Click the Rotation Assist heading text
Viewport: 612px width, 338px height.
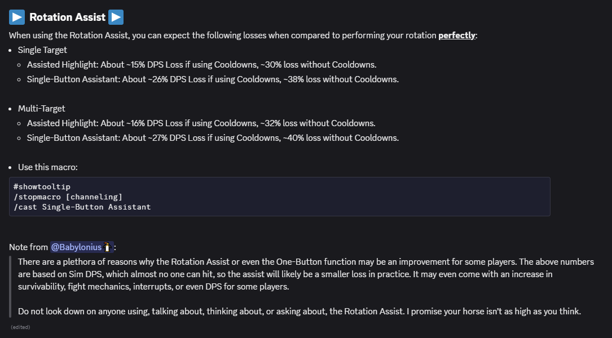coord(67,17)
